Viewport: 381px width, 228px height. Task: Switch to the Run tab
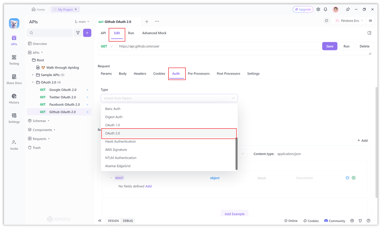point(131,33)
